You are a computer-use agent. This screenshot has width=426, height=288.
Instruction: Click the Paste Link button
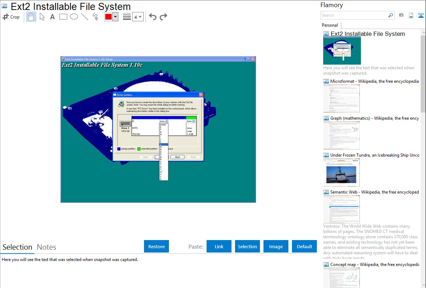pyautogui.click(x=219, y=246)
